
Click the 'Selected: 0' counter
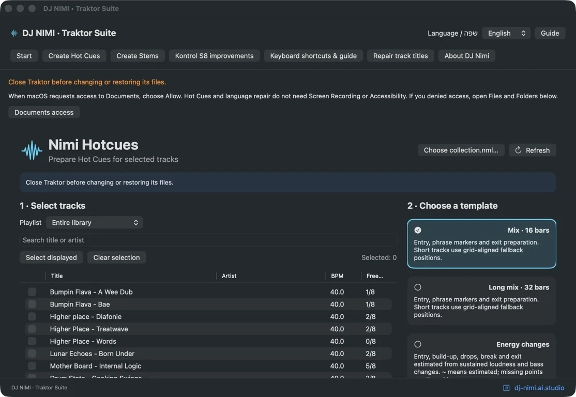click(378, 257)
